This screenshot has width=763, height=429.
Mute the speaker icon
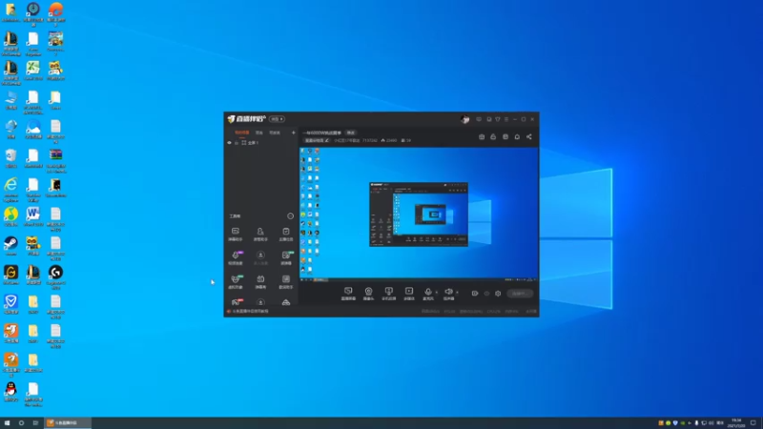pos(448,292)
